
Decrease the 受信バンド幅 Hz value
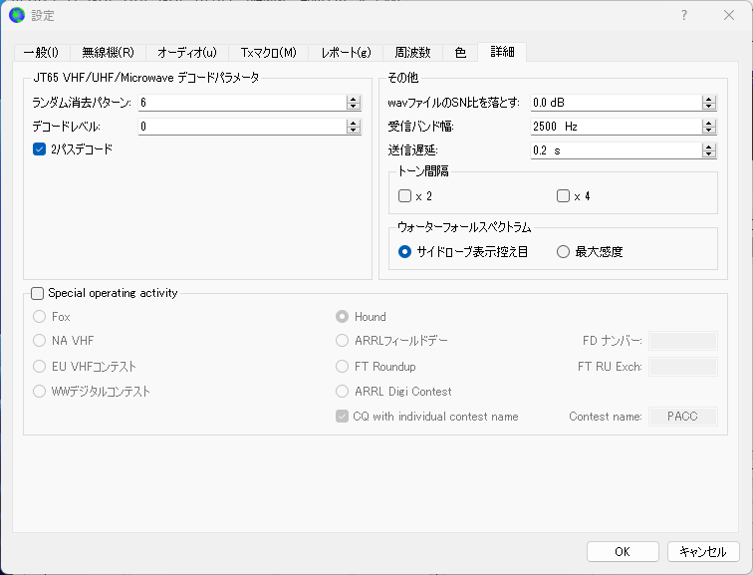pyautogui.click(x=708, y=130)
